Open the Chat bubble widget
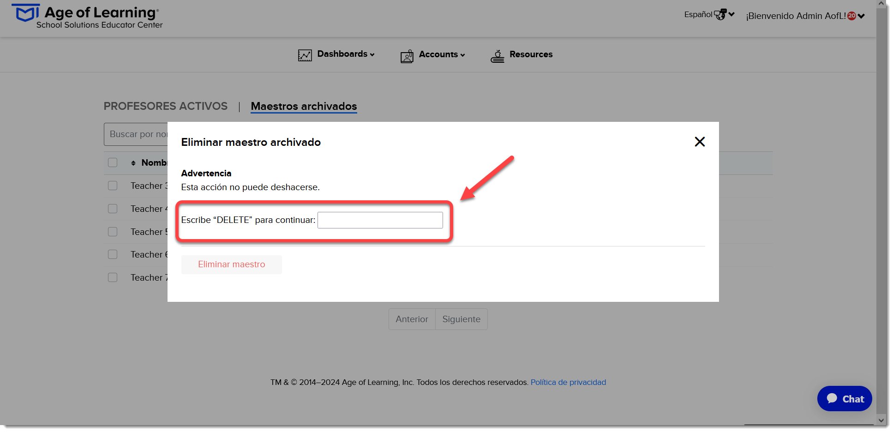Image resolution: width=893 pixels, height=432 pixels. tap(844, 398)
